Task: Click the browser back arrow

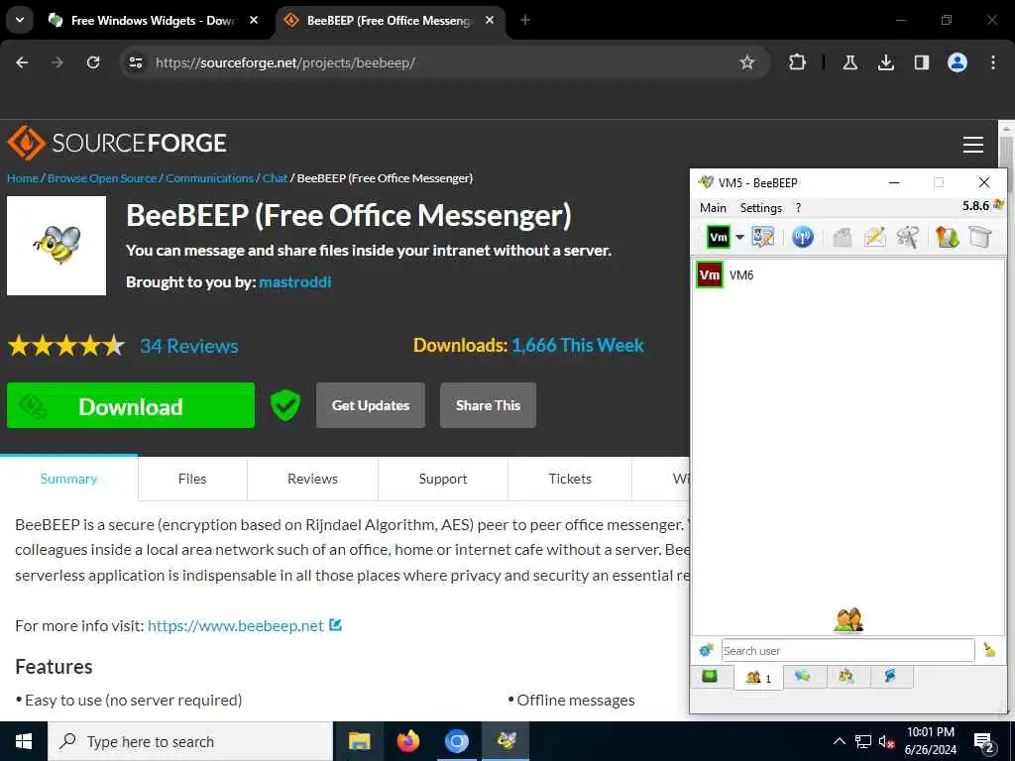Action: pos(22,62)
